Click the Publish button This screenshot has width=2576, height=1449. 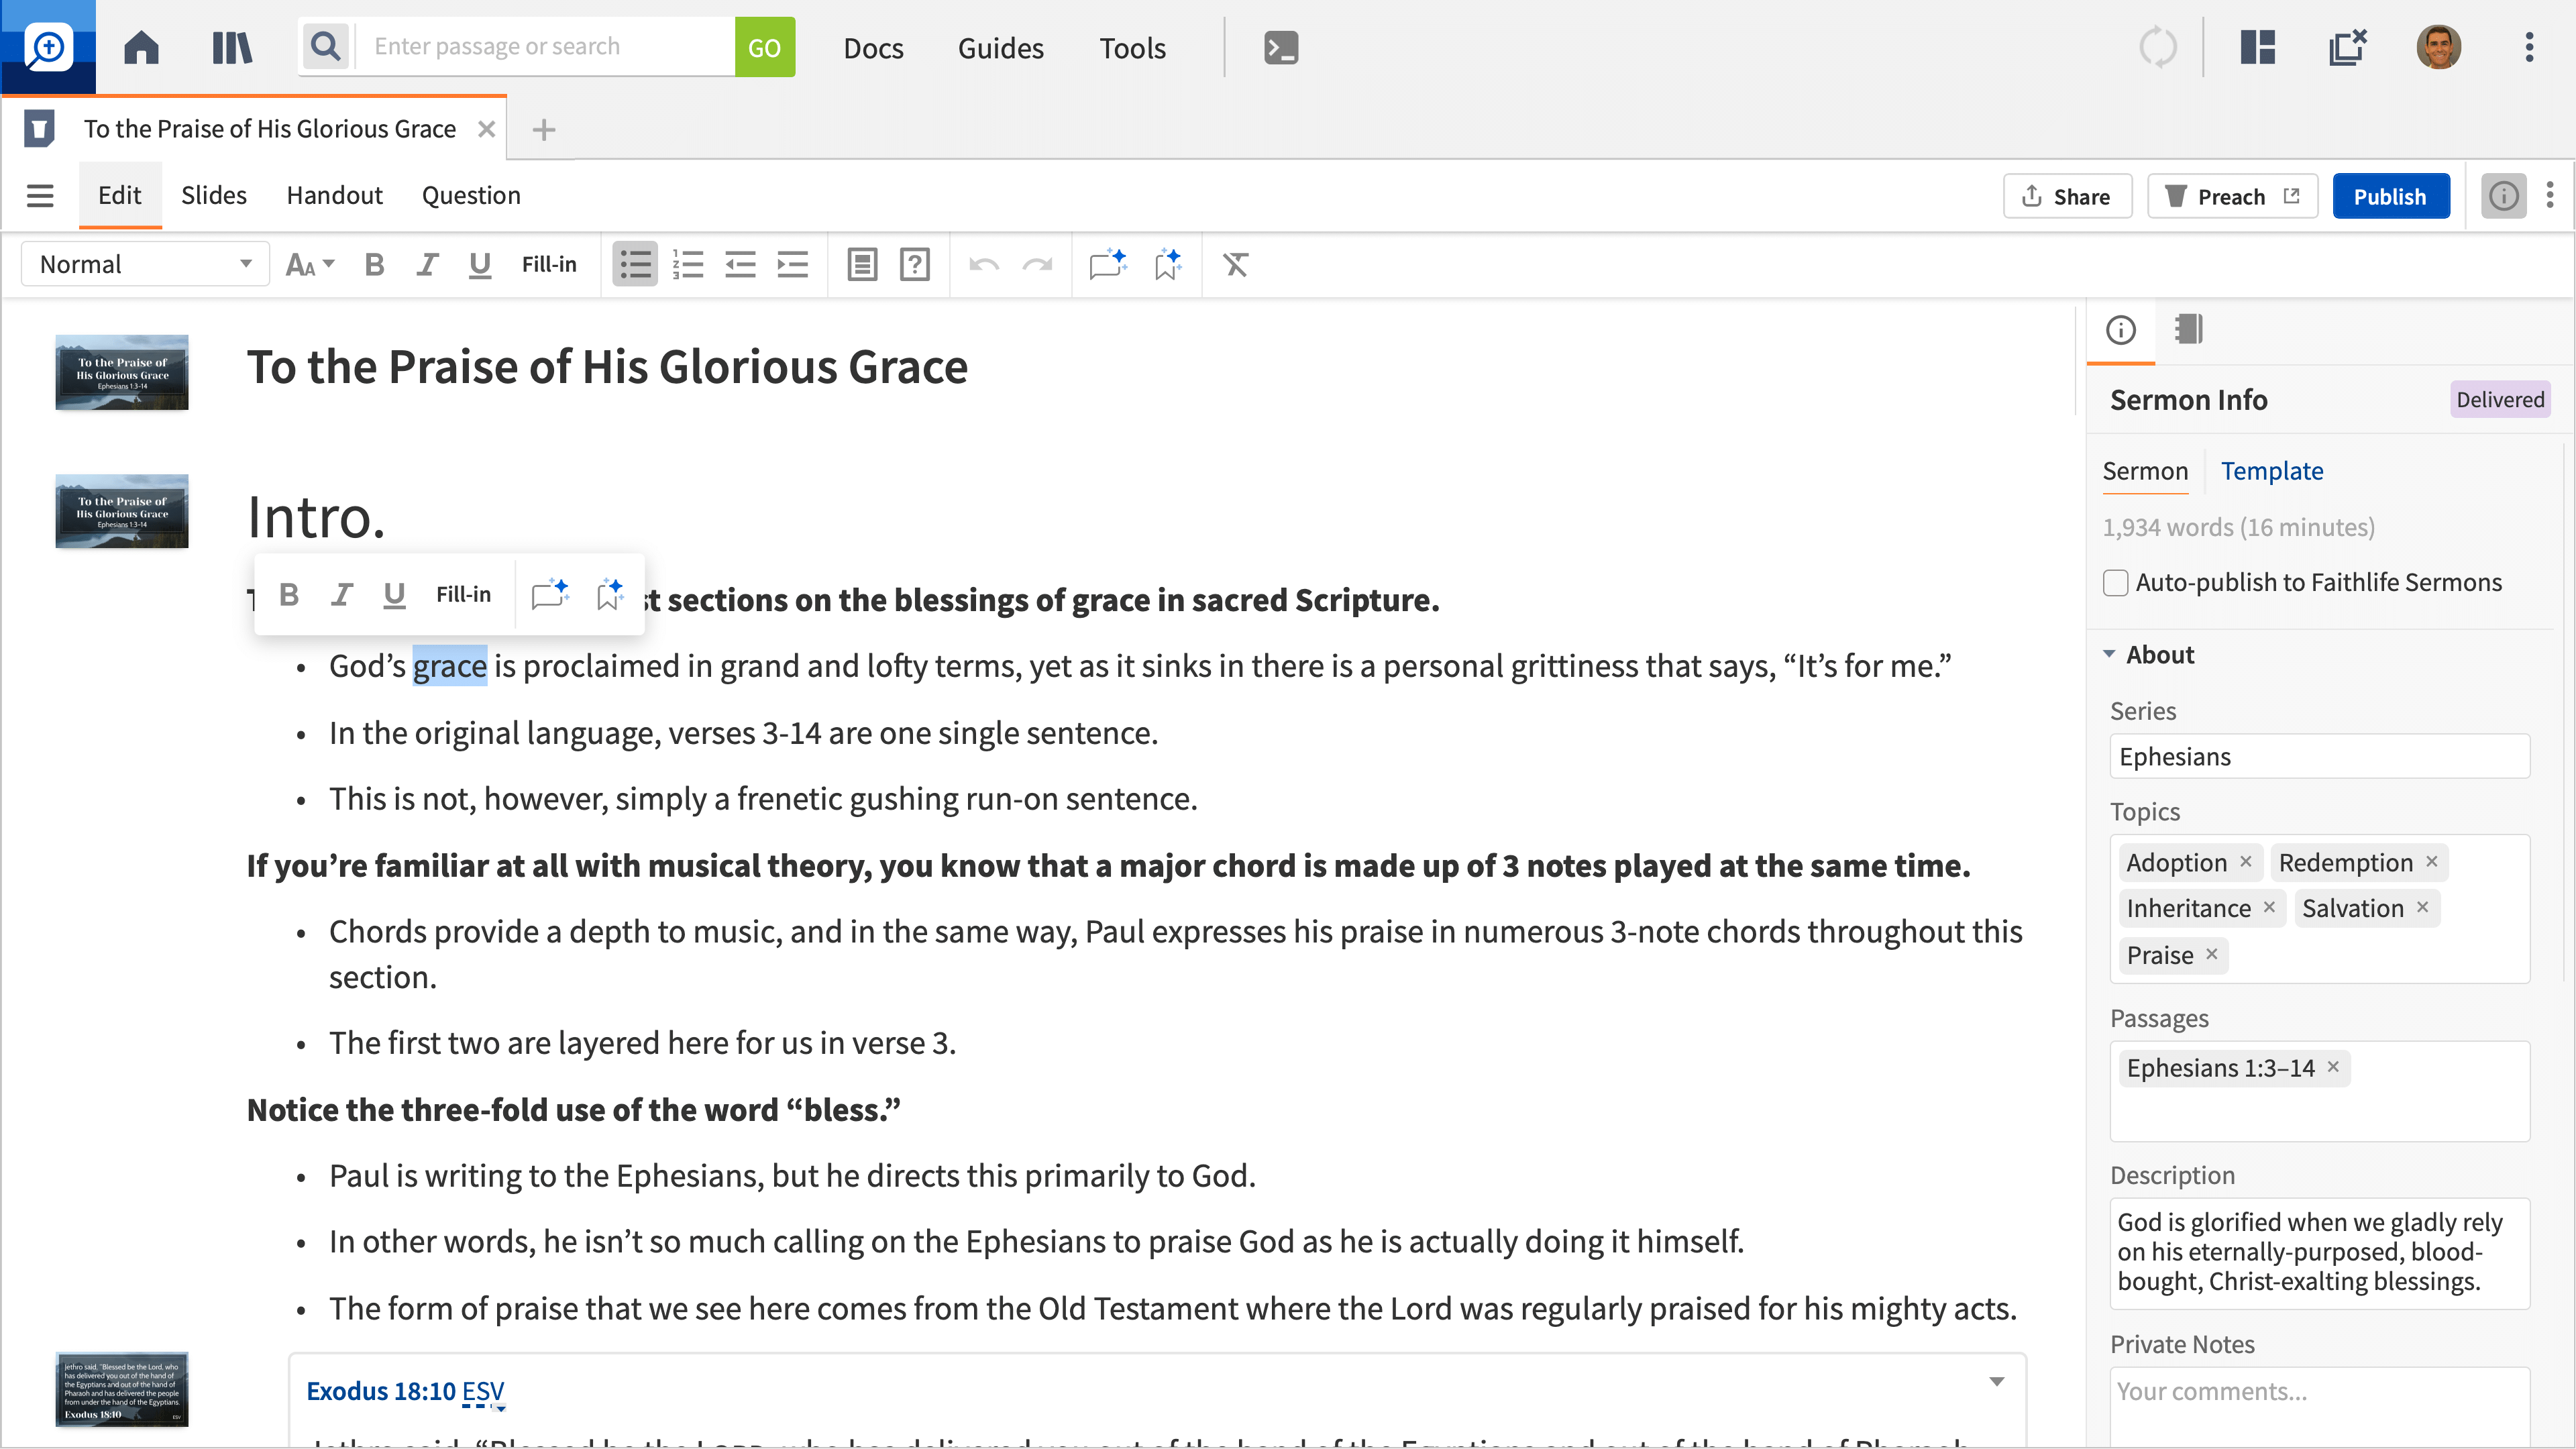pyautogui.click(x=2389, y=196)
